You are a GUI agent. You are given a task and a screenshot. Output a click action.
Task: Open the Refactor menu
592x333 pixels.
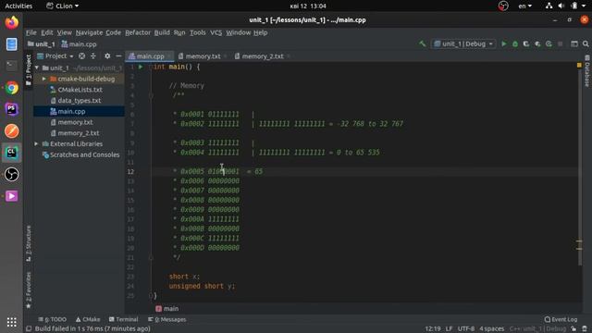click(x=138, y=32)
